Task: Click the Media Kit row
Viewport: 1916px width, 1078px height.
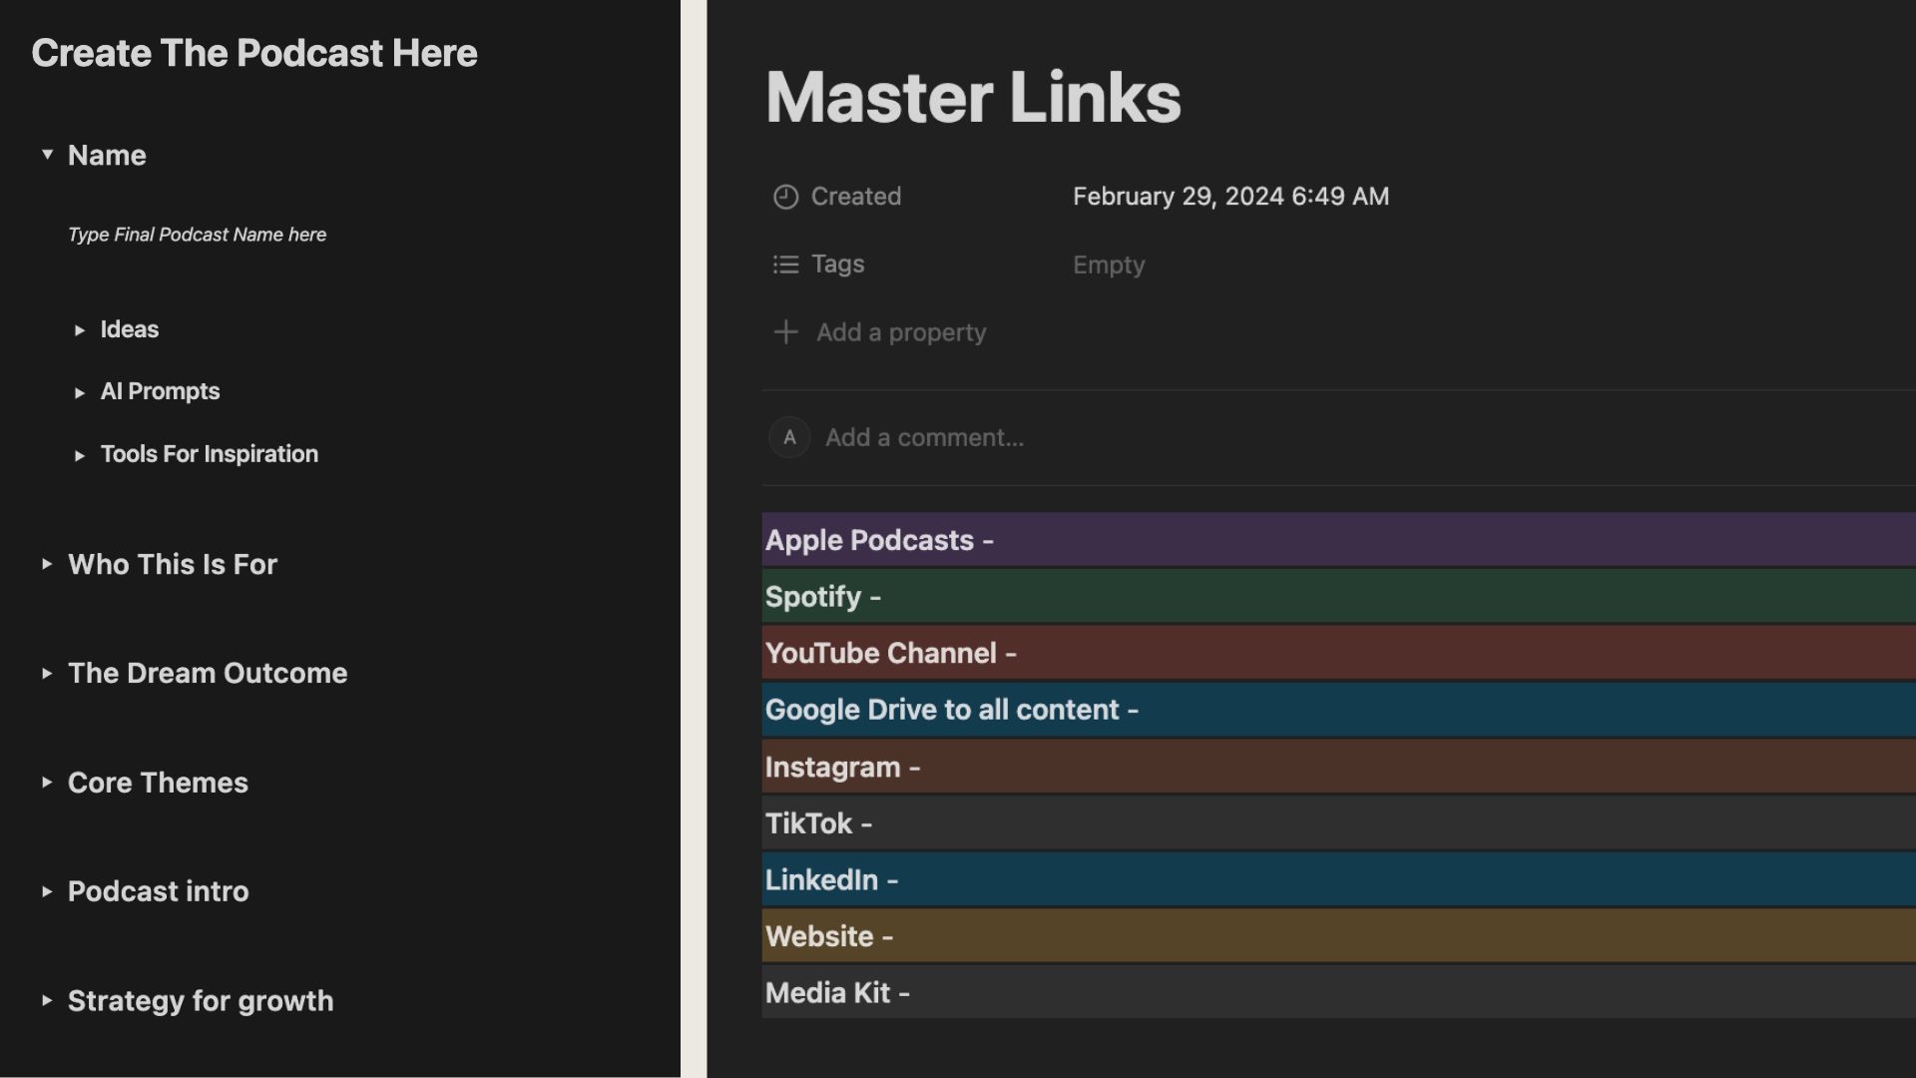Action: tap(1338, 992)
